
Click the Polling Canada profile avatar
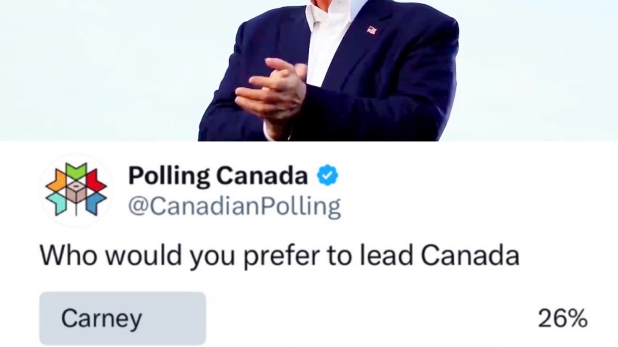[76, 190]
